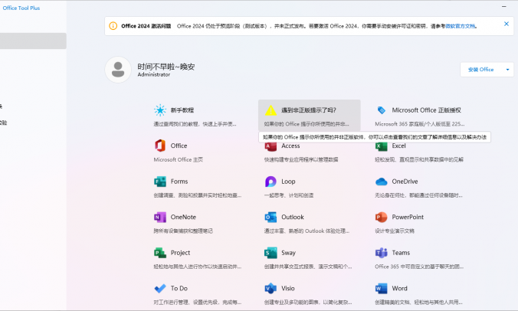518x311 pixels.
Task: Open the Teams app icon
Action: point(382,253)
